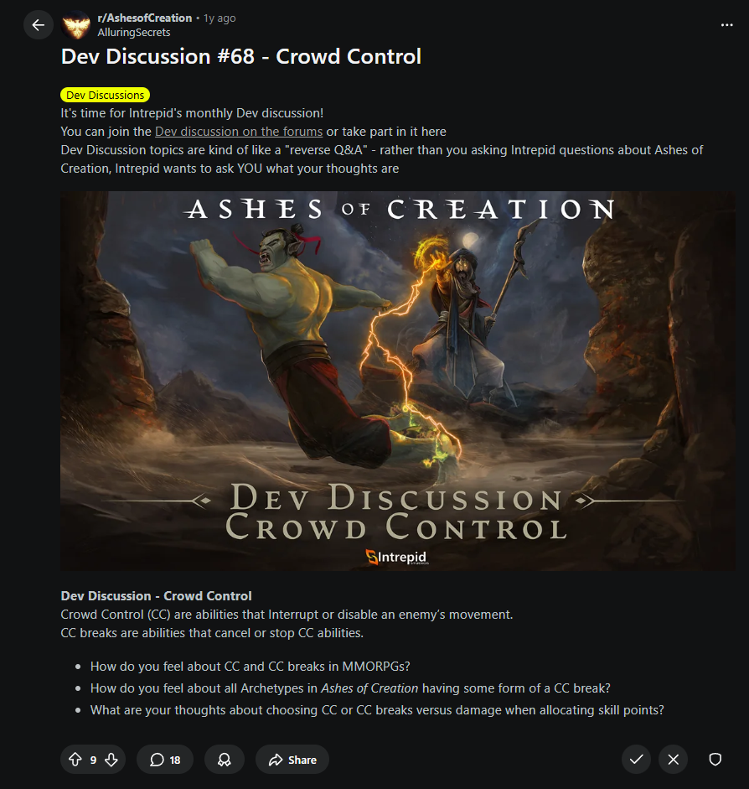Remove the post with the X icon

coord(673,760)
